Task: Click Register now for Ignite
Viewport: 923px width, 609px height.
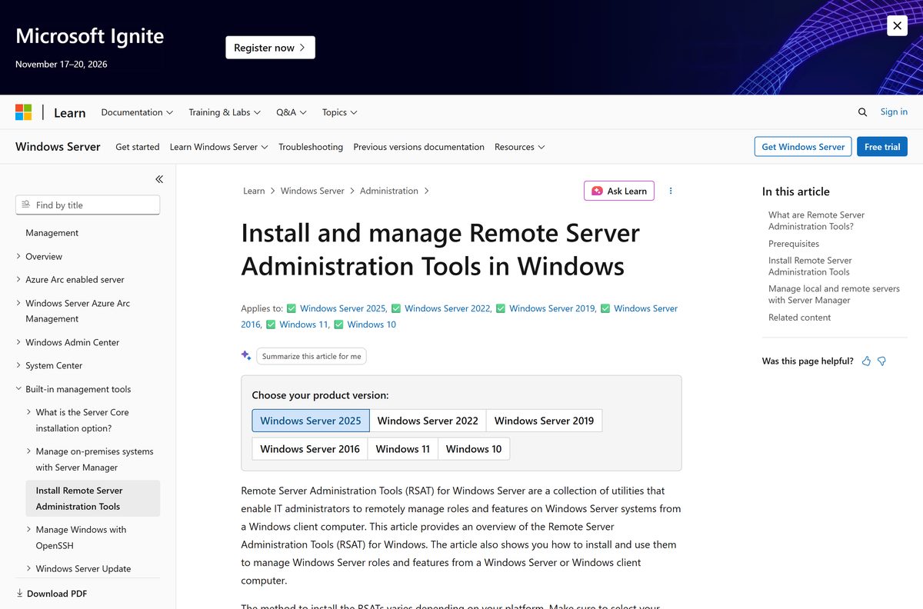Action: [270, 48]
